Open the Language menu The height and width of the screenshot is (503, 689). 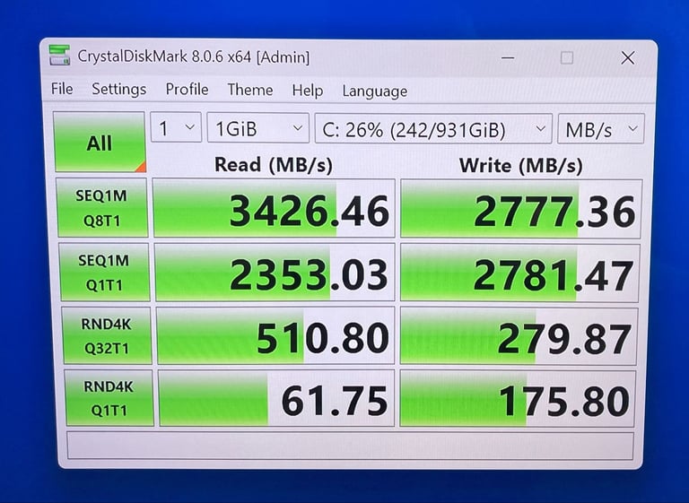(375, 91)
